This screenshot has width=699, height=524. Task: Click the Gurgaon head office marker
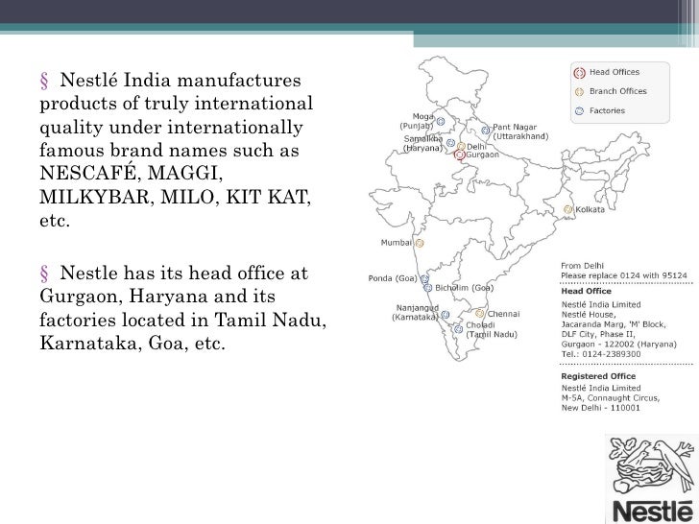point(460,155)
